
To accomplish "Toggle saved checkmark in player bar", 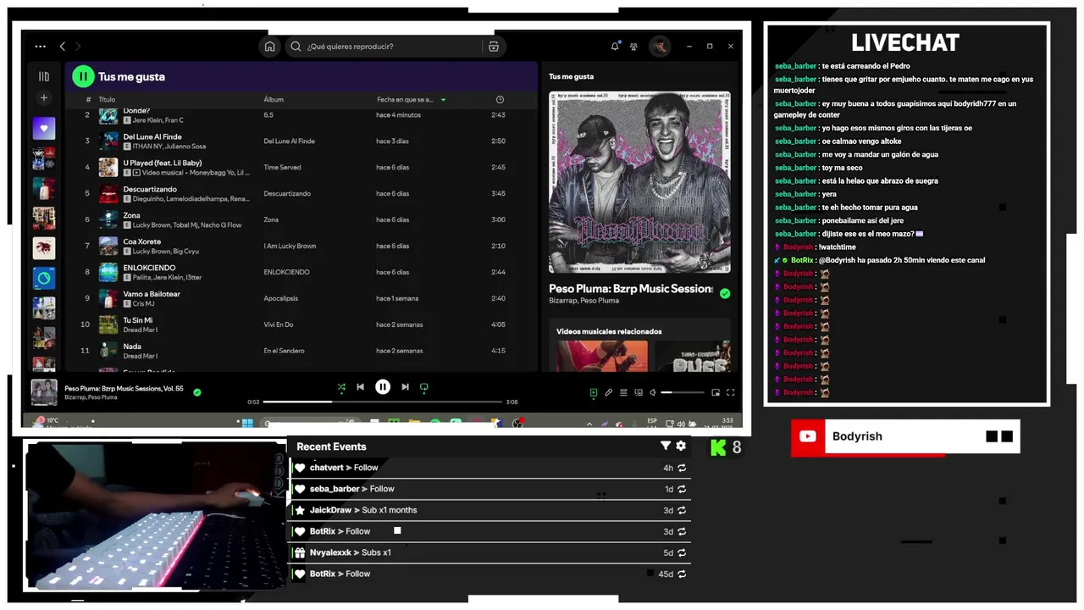I will (x=197, y=392).
